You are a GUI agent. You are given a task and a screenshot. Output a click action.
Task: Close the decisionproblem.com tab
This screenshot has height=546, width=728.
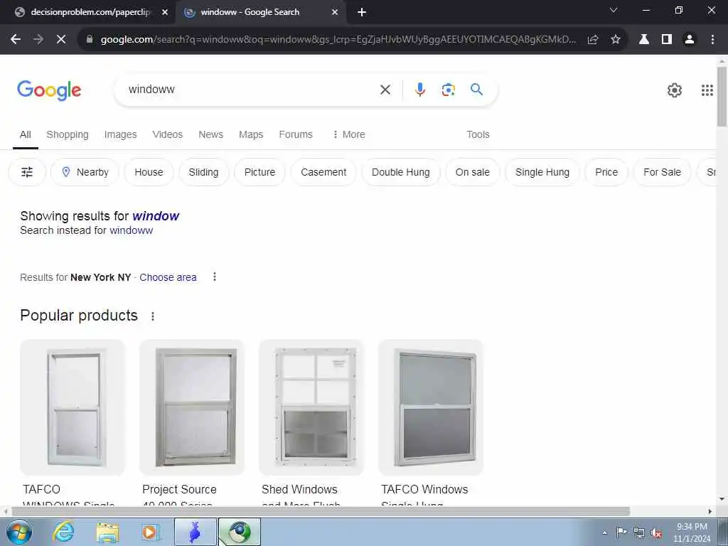(x=165, y=12)
